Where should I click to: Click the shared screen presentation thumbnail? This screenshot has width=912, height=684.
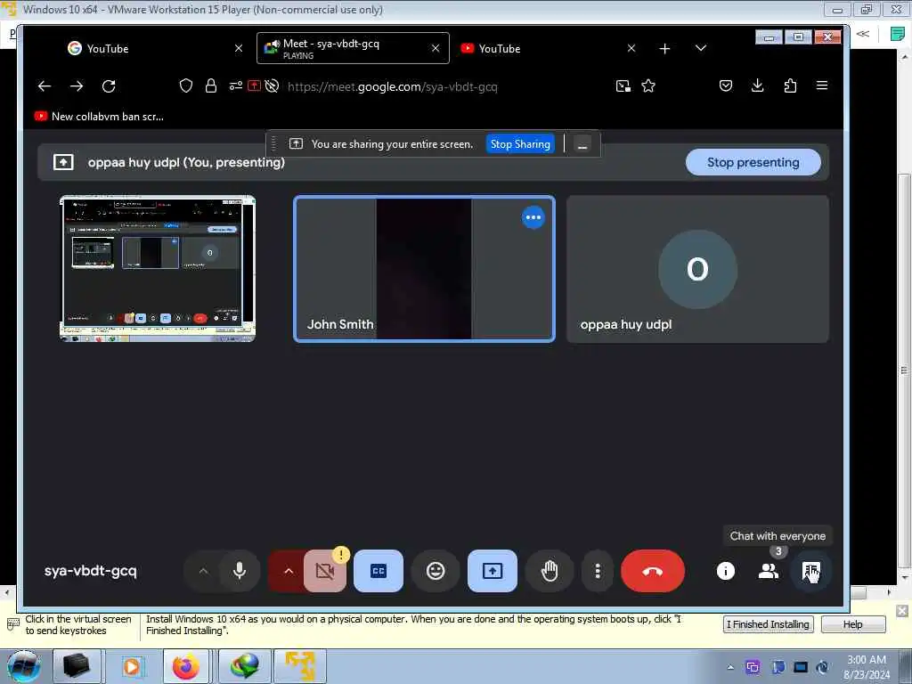157,268
